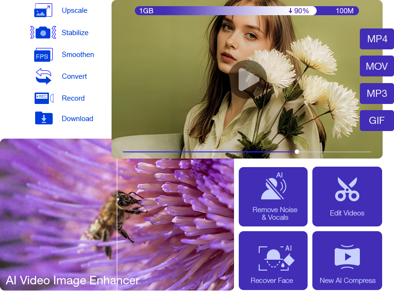Select the MP4 format button
Screen dimensions: 394x291
[377, 39]
